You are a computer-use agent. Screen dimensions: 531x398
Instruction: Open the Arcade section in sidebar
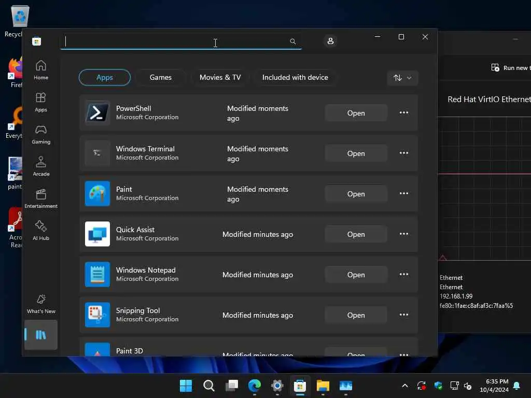click(x=41, y=166)
